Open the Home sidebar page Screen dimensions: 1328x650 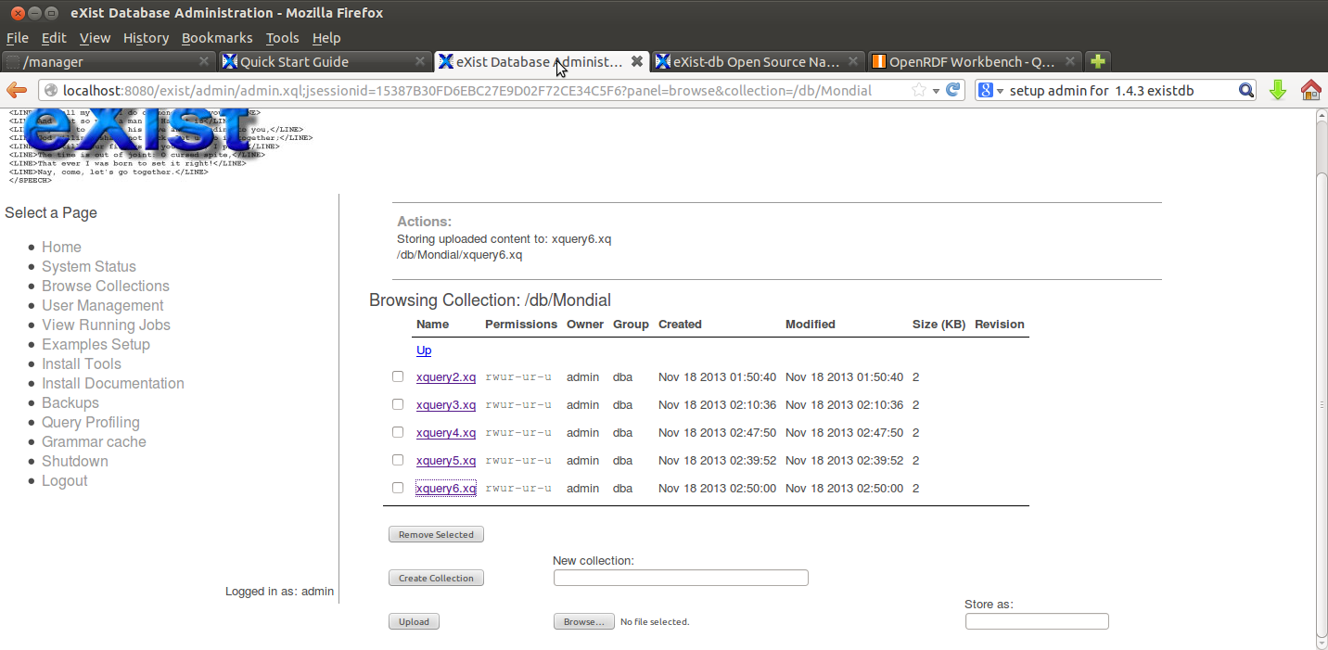(61, 247)
